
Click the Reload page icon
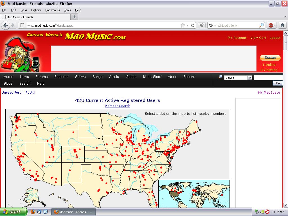point(193,25)
